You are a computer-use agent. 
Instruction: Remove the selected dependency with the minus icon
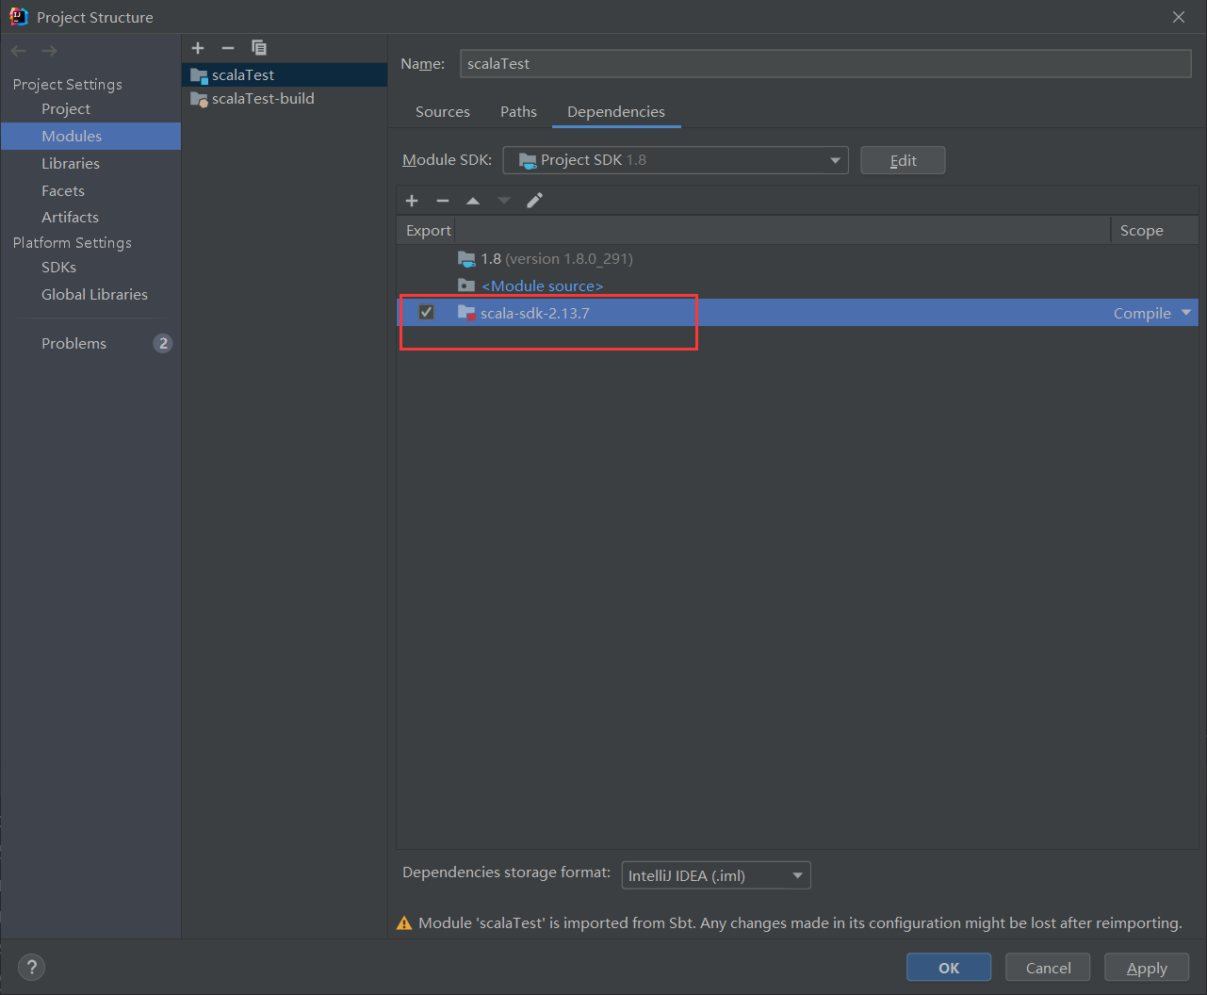coord(443,200)
